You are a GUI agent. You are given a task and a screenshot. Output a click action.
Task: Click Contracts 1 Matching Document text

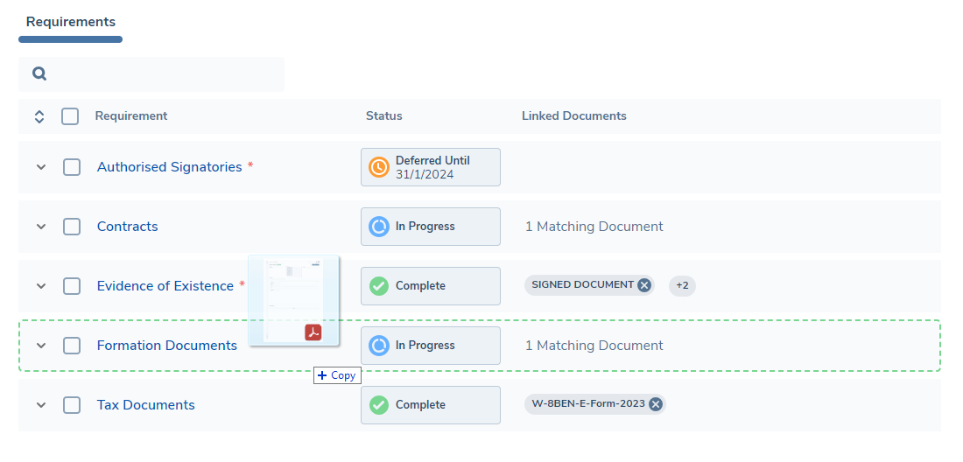[x=594, y=227]
